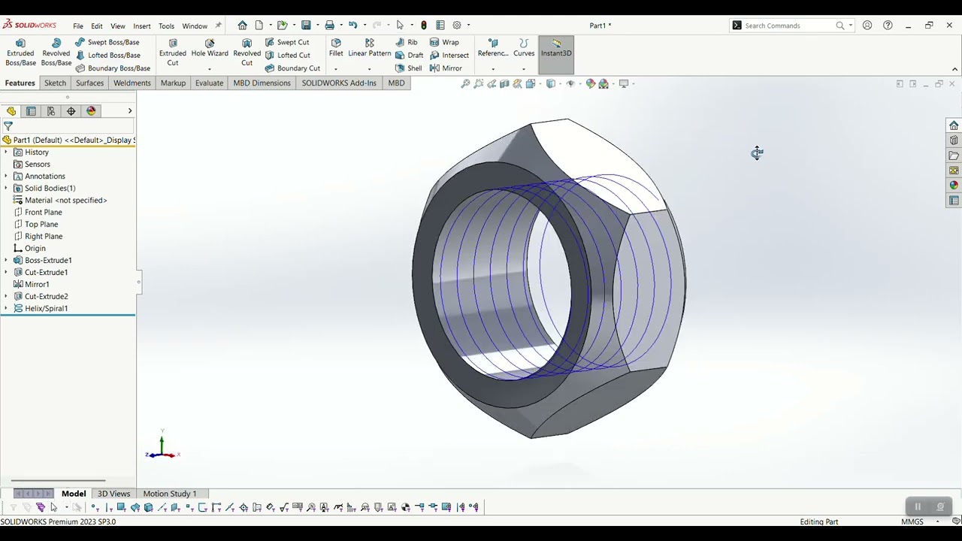Open the Tools menu
962x541 pixels.
(166, 26)
